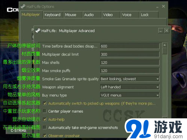187x140 pixels.
Task: Expand the Buy menu type dropdown
Action: point(130,95)
